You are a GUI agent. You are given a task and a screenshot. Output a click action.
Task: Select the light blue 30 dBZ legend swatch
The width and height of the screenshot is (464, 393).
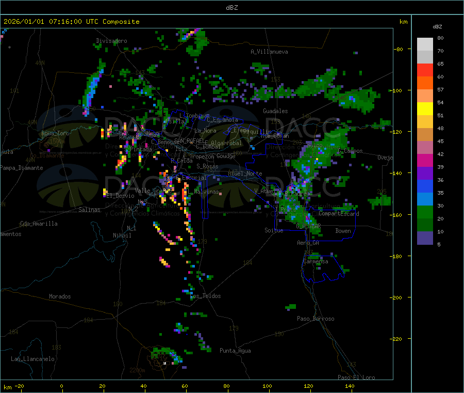425,199
